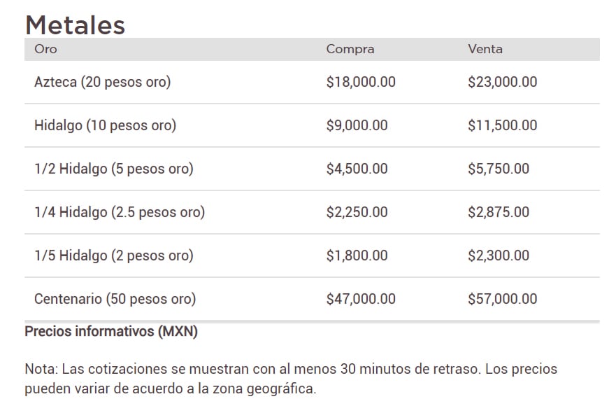Image resolution: width=616 pixels, height=399 pixels.
Task: Click the Hidalgo (10 pesos oro) row label
Action: click(x=105, y=125)
